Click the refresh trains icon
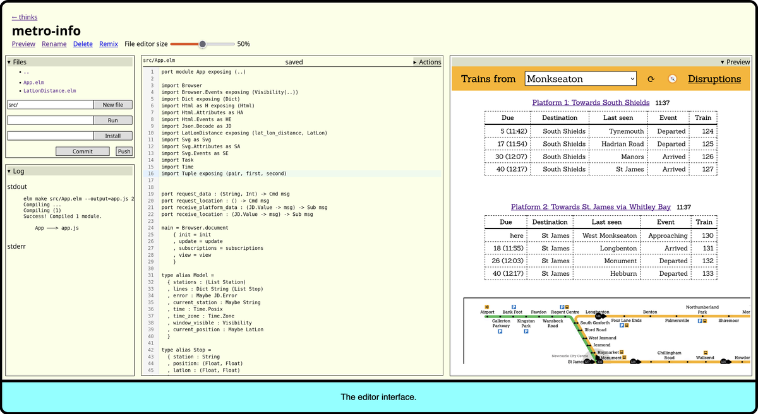Viewport: 758px width, 414px height. 651,79
